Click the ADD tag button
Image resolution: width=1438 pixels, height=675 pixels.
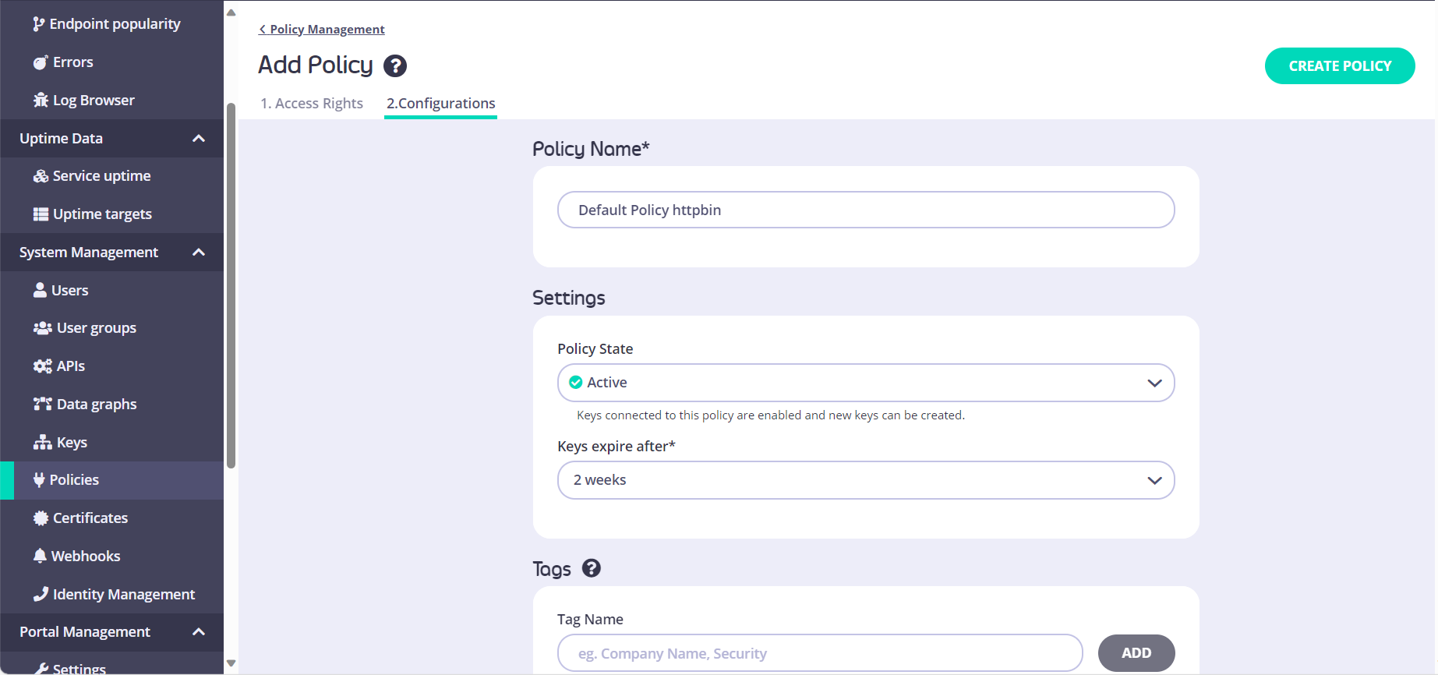click(x=1136, y=653)
